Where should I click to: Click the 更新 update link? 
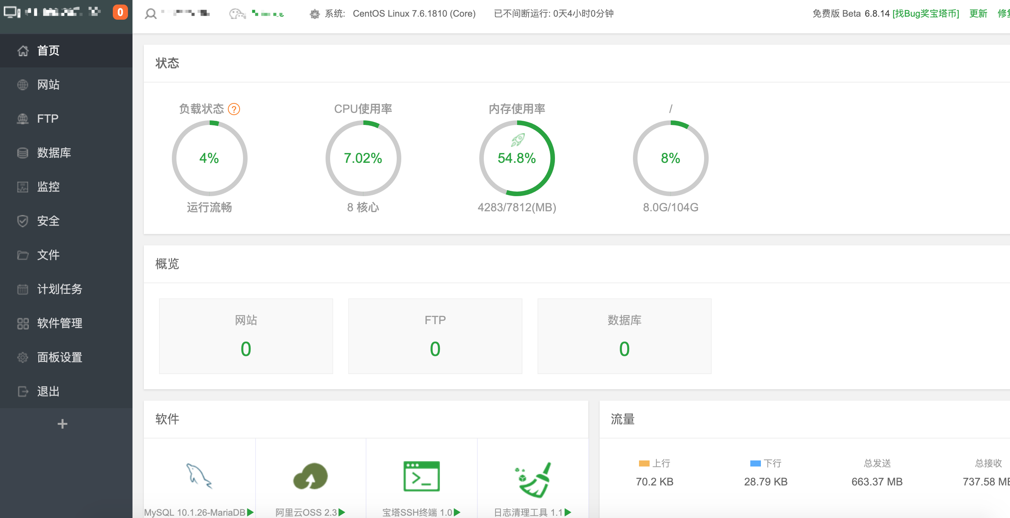[978, 14]
